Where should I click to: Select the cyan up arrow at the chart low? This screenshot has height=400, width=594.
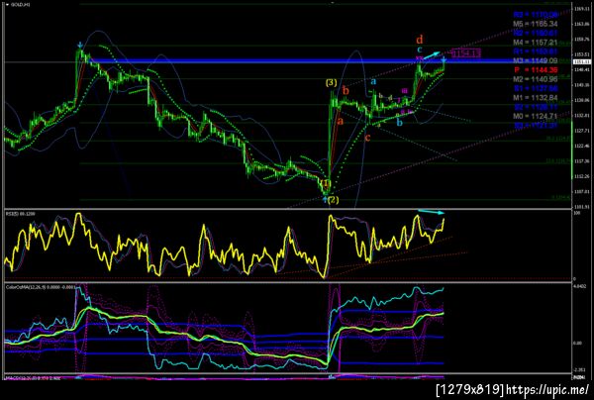pos(325,199)
